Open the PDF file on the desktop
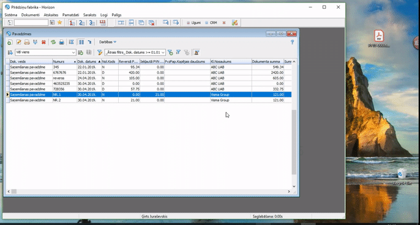This screenshot has height=225, width=420. point(379,39)
